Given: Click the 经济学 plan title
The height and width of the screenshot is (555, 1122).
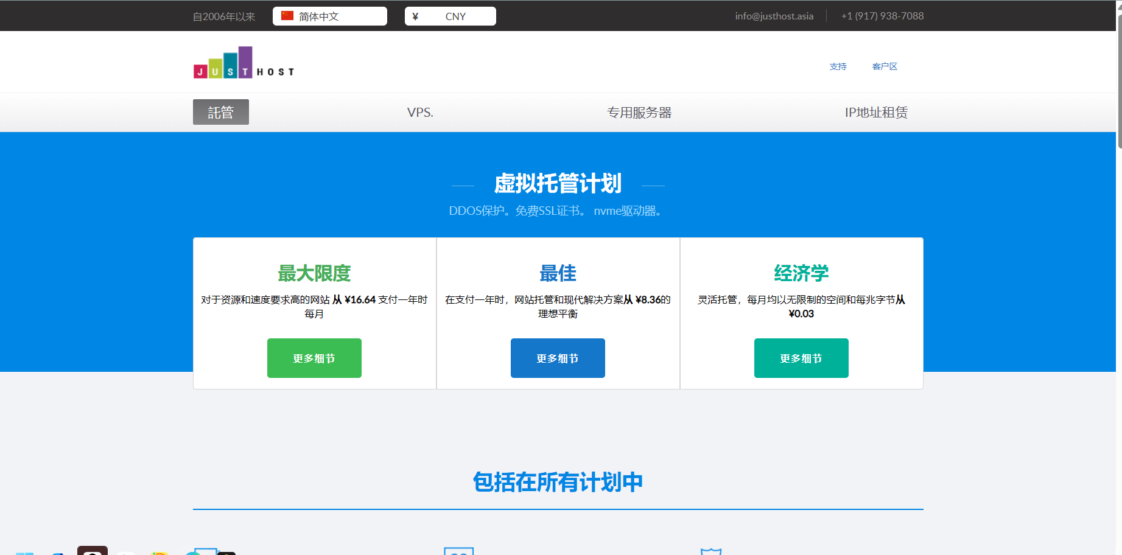Looking at the screenshot, I should [801, 273].
